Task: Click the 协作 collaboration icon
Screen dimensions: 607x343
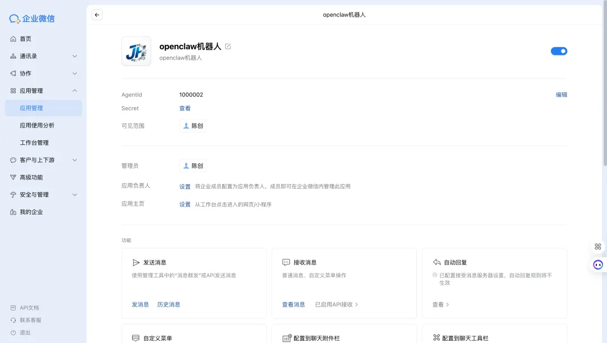Action: point(13,74)
